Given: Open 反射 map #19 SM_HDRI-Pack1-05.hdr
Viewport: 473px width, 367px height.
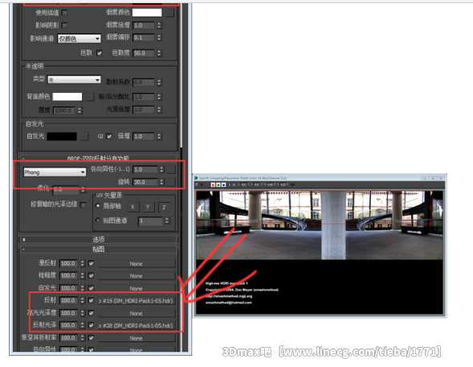Looking at the screenshot, I should 137,300.
